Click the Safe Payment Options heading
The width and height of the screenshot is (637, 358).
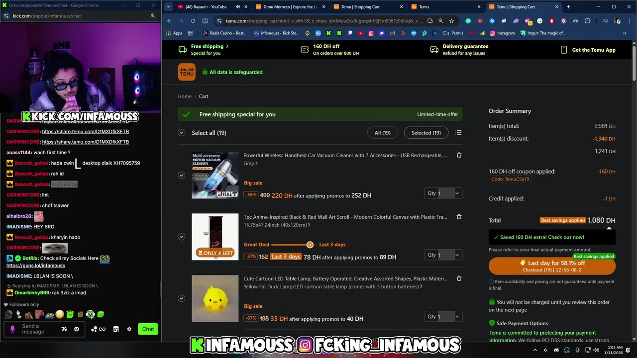522,323
